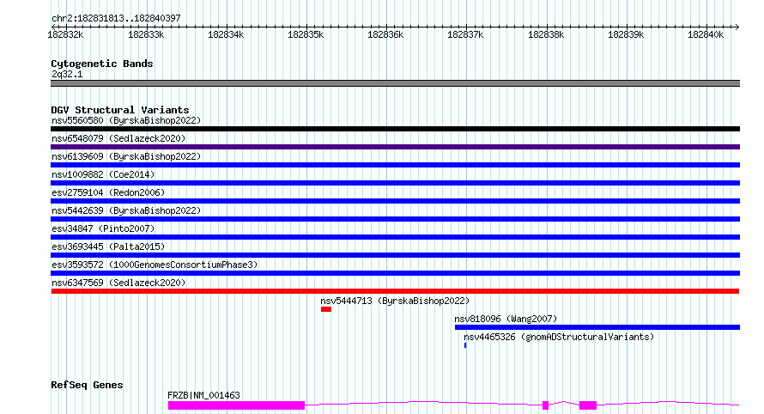The width and height of the screenshot is (764, 414).
Task: Click the chr2:182831813..182840397 region label
Action: pyautogui.click(x=116, y=18)
